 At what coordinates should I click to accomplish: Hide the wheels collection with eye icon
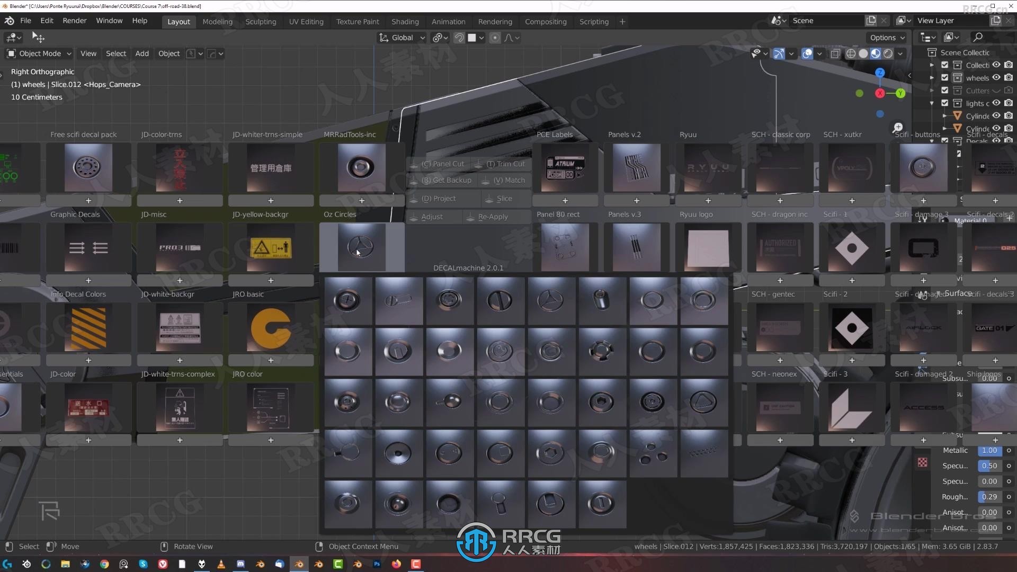pyautogui.click(x=996, y=77)
